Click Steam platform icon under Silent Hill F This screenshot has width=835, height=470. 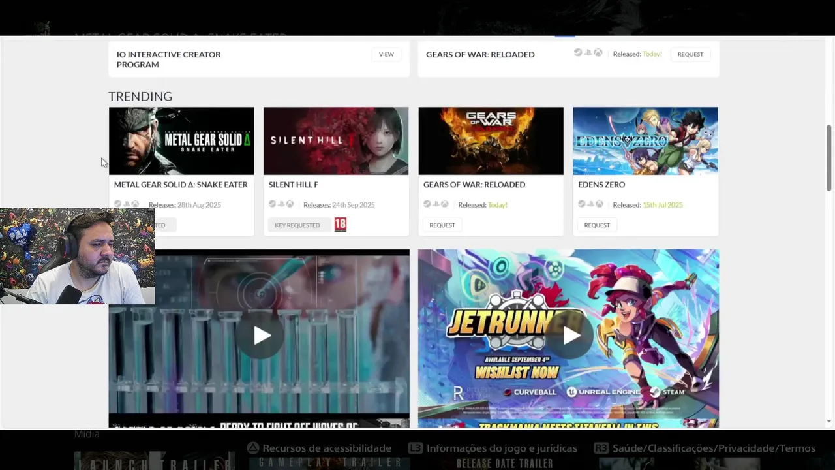click(273, 204)
